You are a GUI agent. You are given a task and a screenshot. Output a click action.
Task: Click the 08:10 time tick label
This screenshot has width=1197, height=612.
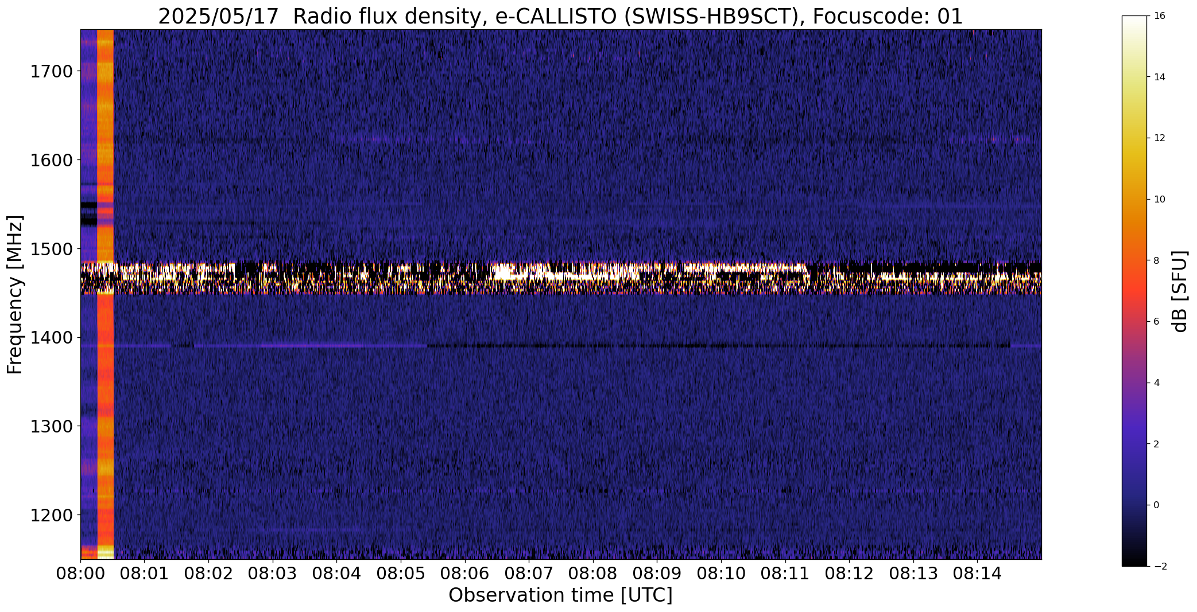pos(721,574)
